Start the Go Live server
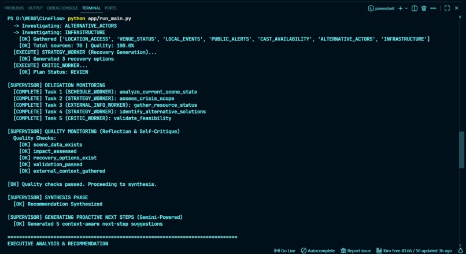 coord(284,251)
